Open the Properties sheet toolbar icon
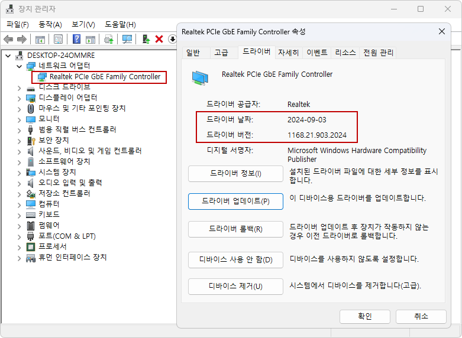462x338 pixels. 59,39
